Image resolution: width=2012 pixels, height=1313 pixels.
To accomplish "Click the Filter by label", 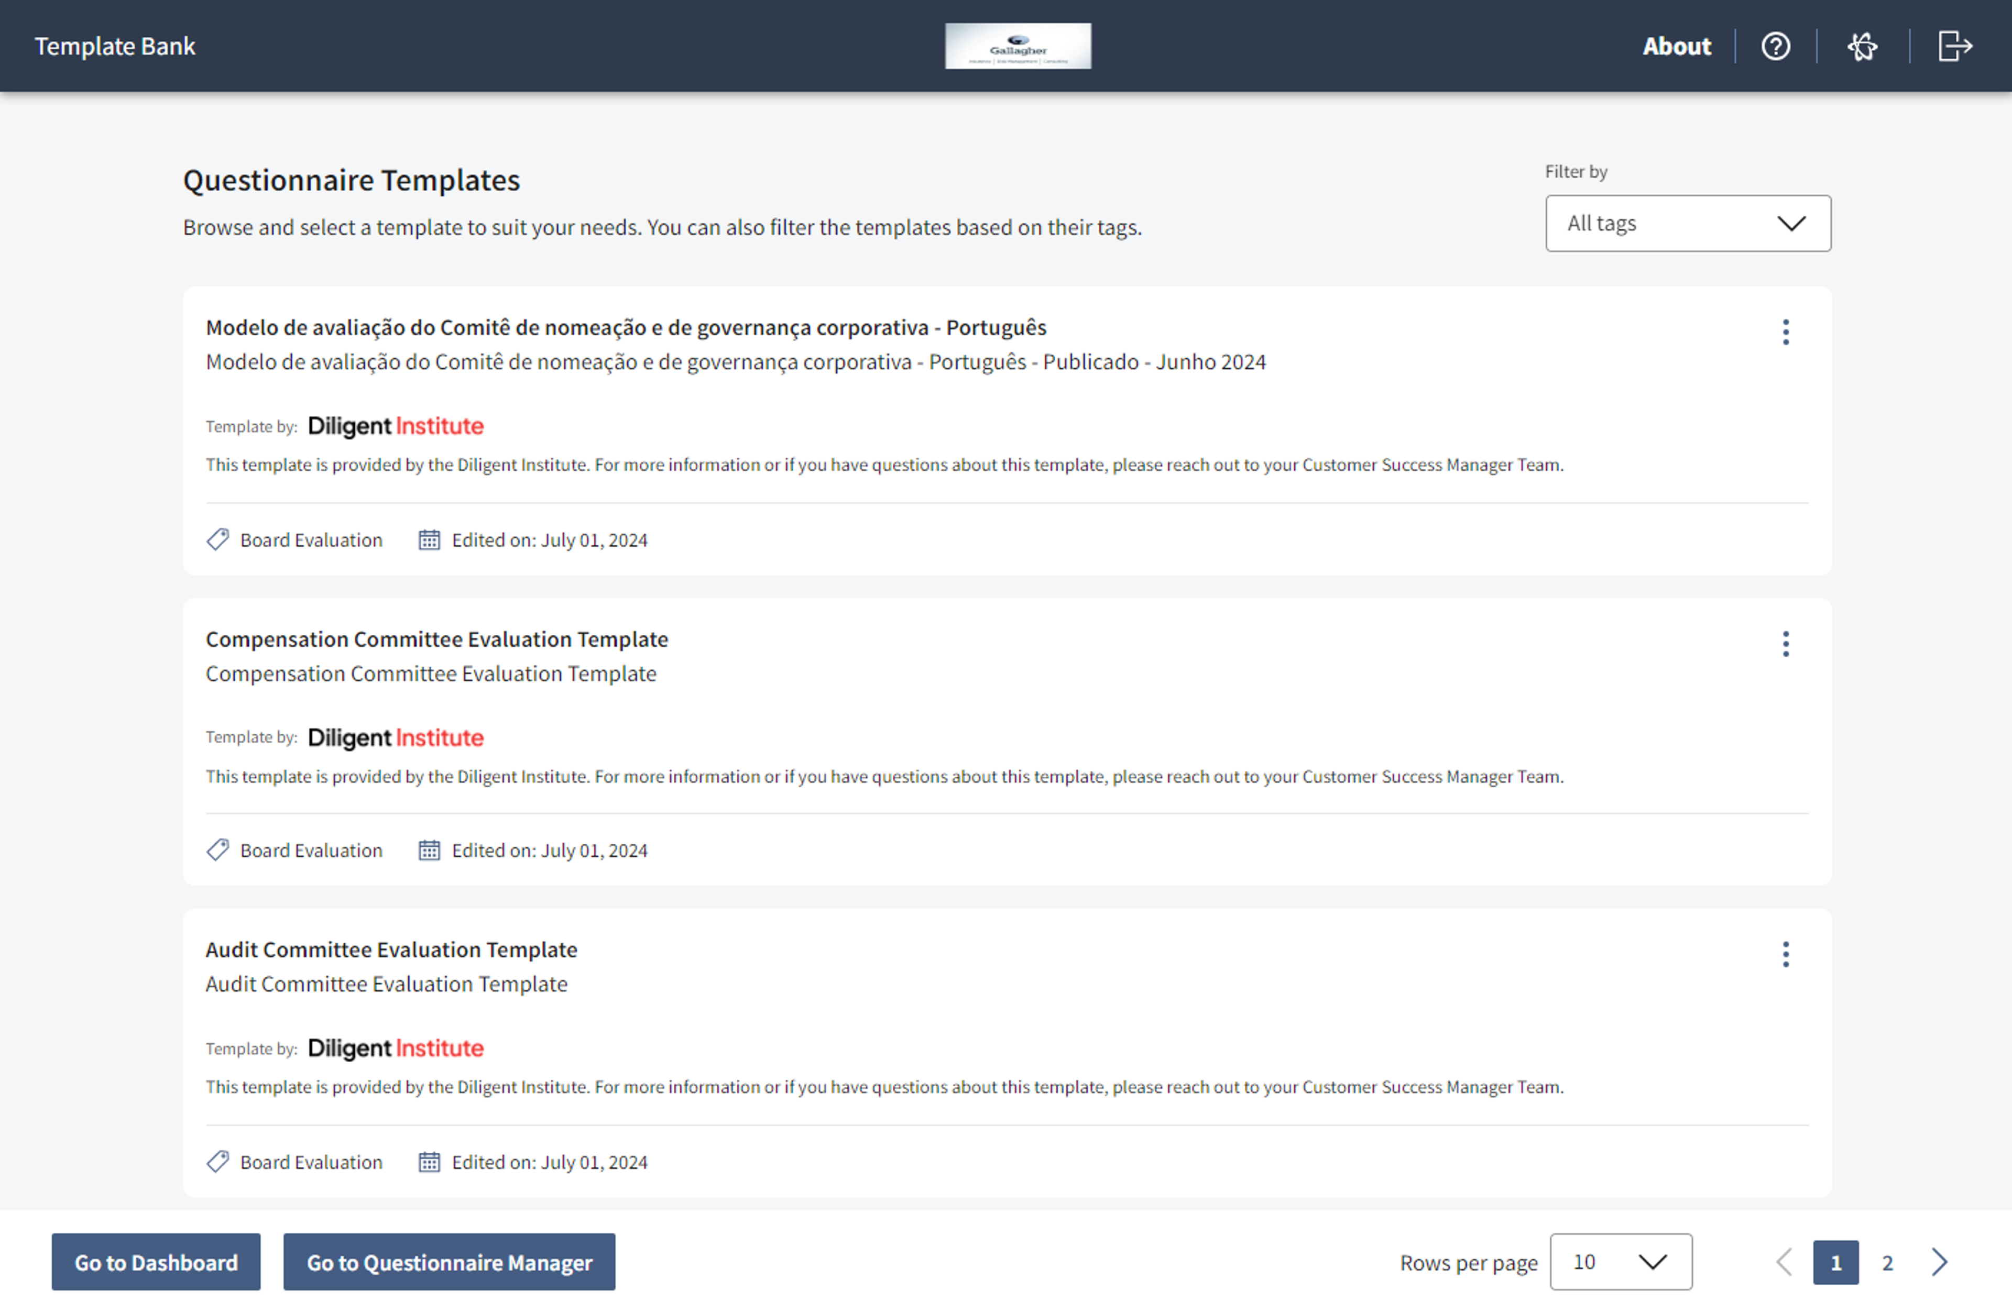I will point(1576,171).
